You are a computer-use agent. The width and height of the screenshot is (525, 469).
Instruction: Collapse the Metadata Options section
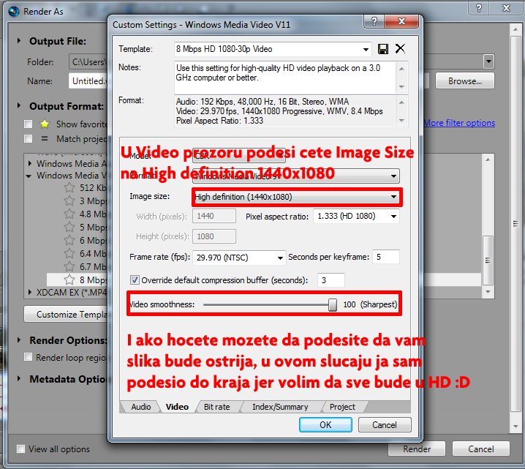[x=19, y=378]
